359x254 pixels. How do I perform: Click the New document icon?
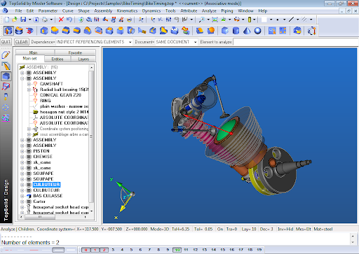(7, 20)
